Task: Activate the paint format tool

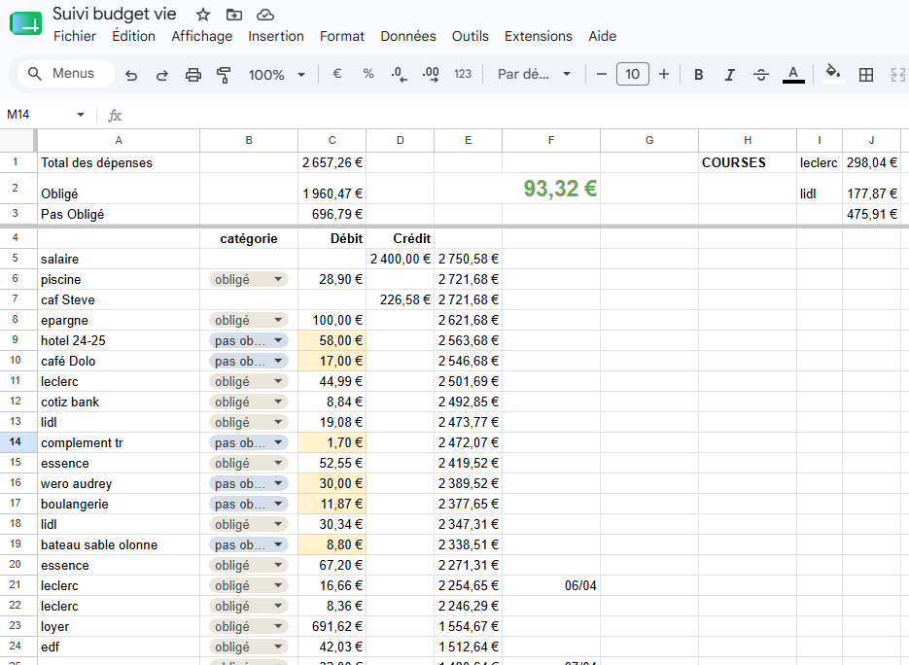Action: 224,75
